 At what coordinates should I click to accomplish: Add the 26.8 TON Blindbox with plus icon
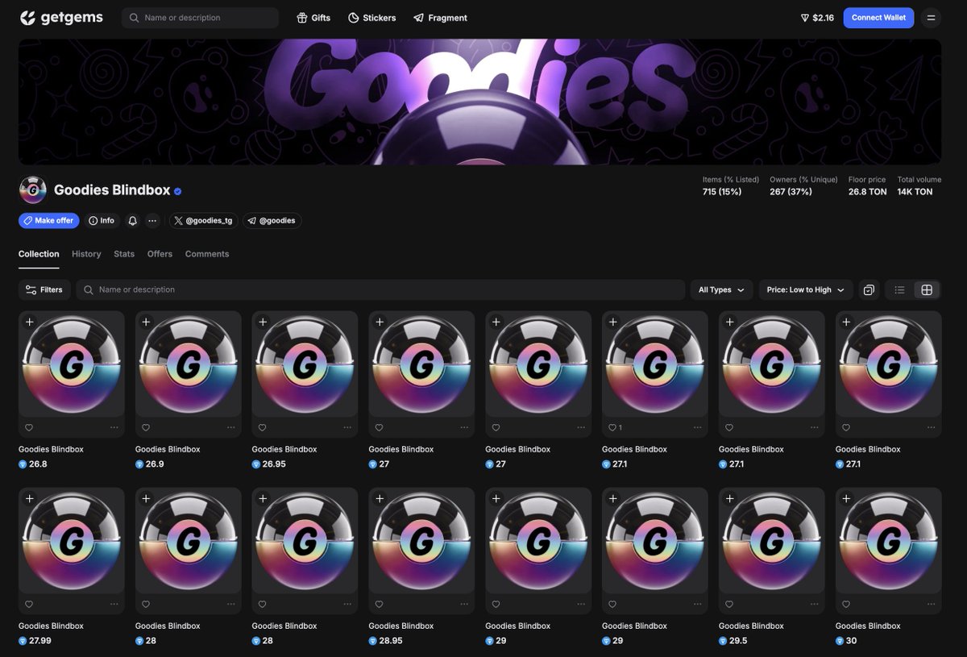[29, 322]
